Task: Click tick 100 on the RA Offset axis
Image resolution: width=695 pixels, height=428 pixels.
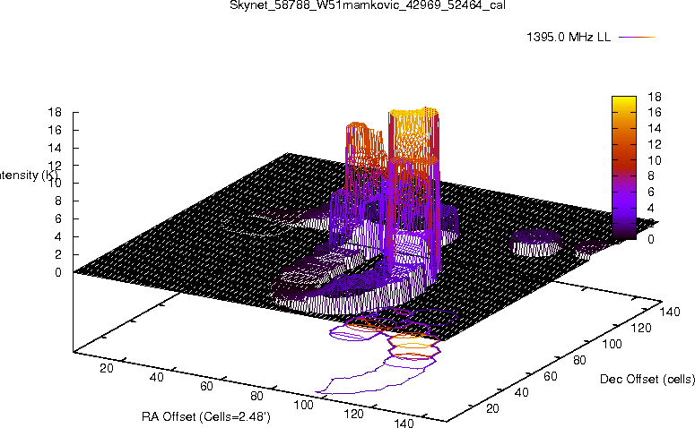Action: click(x=304, y=405)
